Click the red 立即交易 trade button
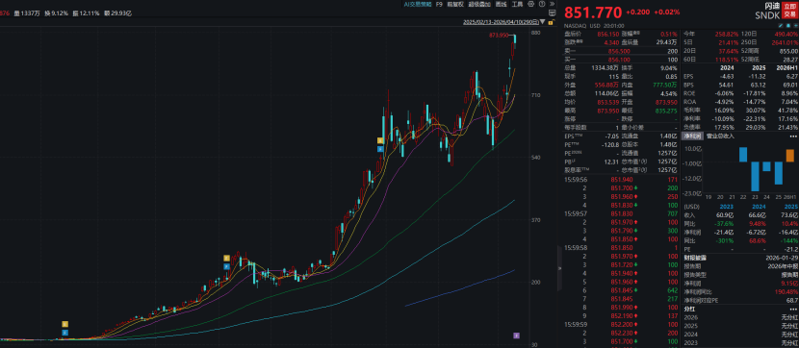This screenshot has height=348, width=799. click(x=789, y=11)
